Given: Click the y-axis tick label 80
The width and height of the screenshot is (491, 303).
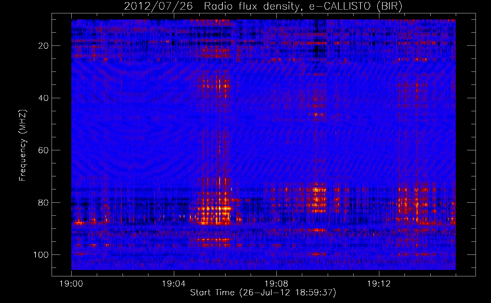Looking at the screenshot, I should click(x=44, y=203).
